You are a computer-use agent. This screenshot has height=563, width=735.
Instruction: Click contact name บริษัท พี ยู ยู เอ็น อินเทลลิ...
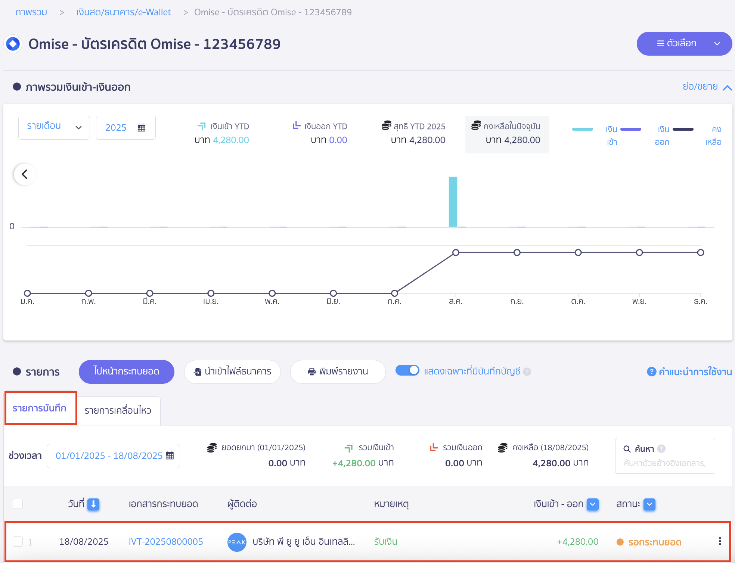(304, 542)
